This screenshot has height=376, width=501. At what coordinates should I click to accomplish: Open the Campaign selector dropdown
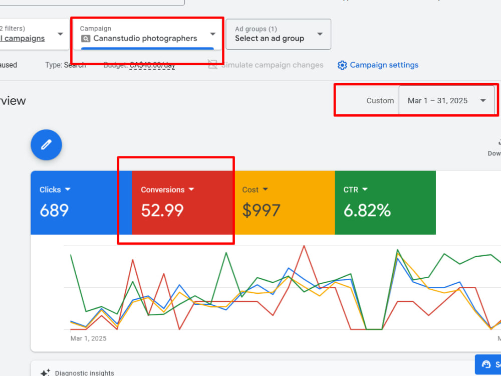(x=148, y=34)
